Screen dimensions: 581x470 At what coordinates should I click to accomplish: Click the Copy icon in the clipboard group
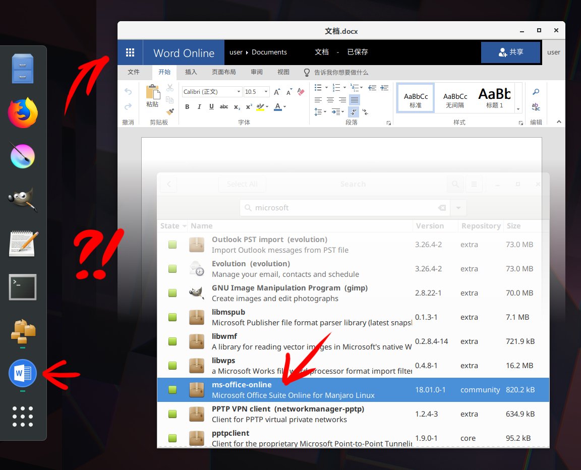point(169,100)
